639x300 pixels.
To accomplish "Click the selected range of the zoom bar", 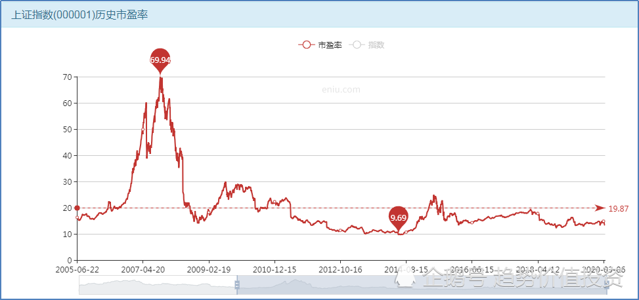I will (422, 285).
